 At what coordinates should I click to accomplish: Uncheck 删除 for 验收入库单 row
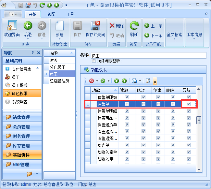[x=173, y=152]
